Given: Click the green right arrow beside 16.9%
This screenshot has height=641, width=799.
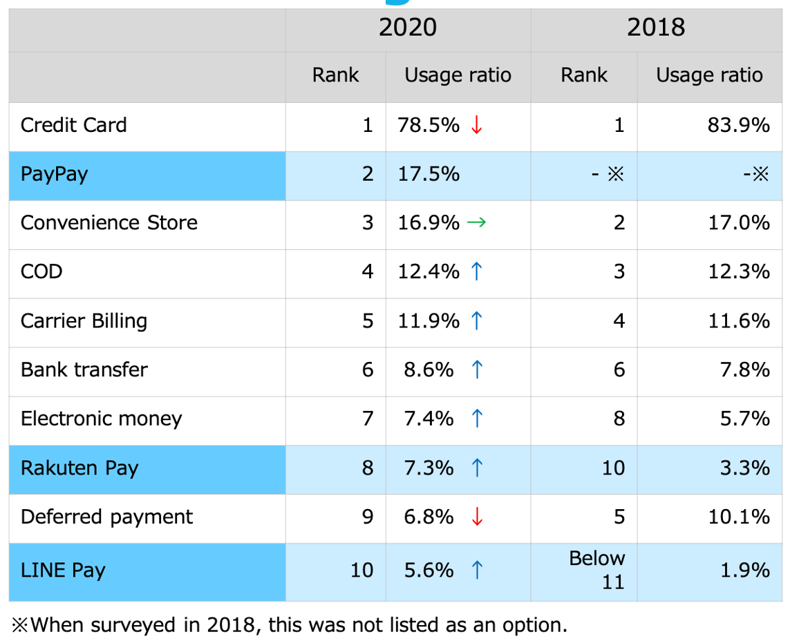Looking at the screenshot, I should point(476,222).
